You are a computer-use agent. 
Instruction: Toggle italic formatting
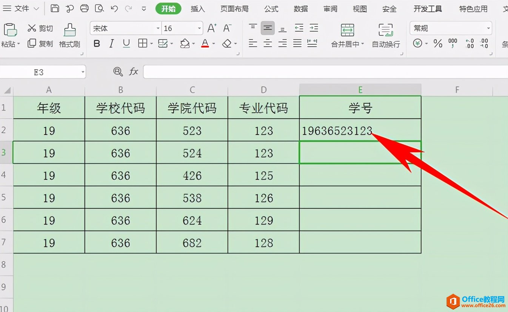111,44
